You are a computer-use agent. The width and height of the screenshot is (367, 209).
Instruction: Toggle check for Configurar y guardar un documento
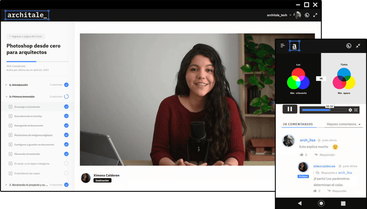tap(66, 144)
